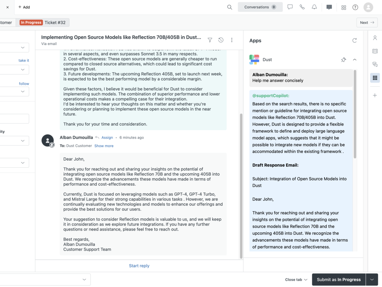Filter ticket conversation events
Screen dimensions: 382x287
click(210, 40)
